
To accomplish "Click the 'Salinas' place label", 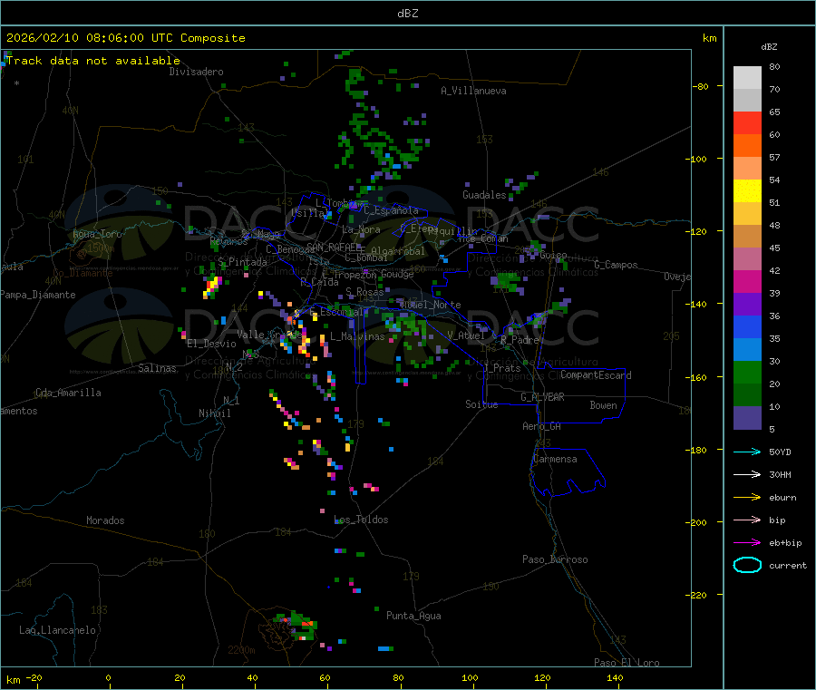I will pyautogui.click(x=157, y=368).
